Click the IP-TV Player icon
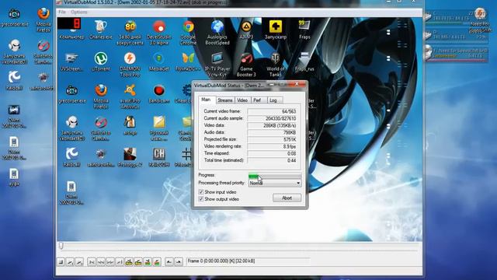This screenshot has height=280, width=497. tap(217, 65)
